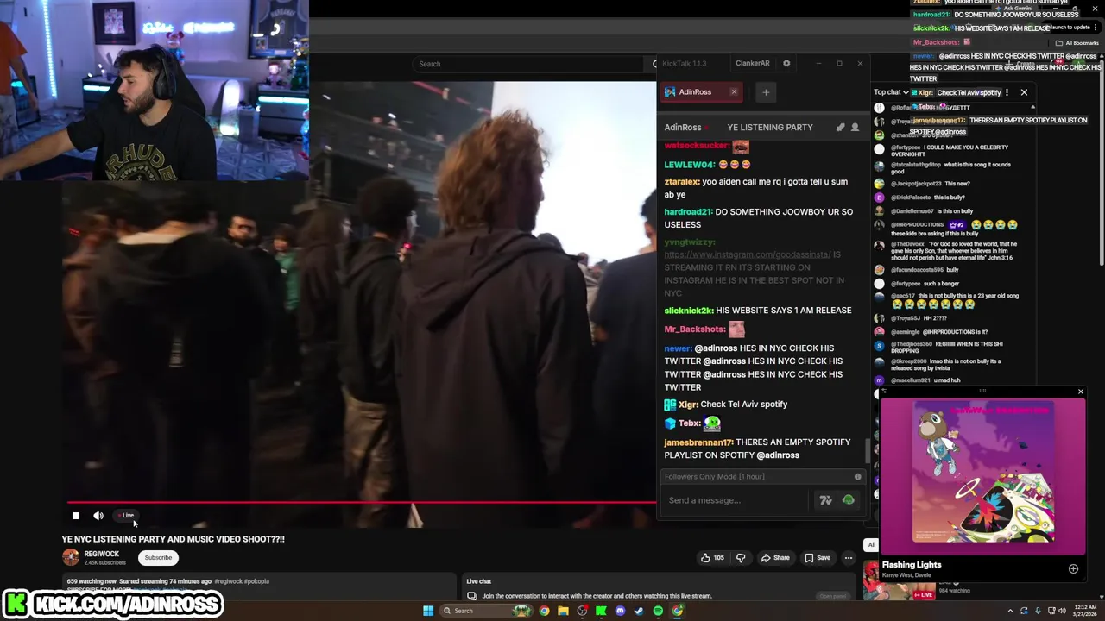Open the live chat Open panel button
Screen dimensions: 1105x621
point(832,596)
